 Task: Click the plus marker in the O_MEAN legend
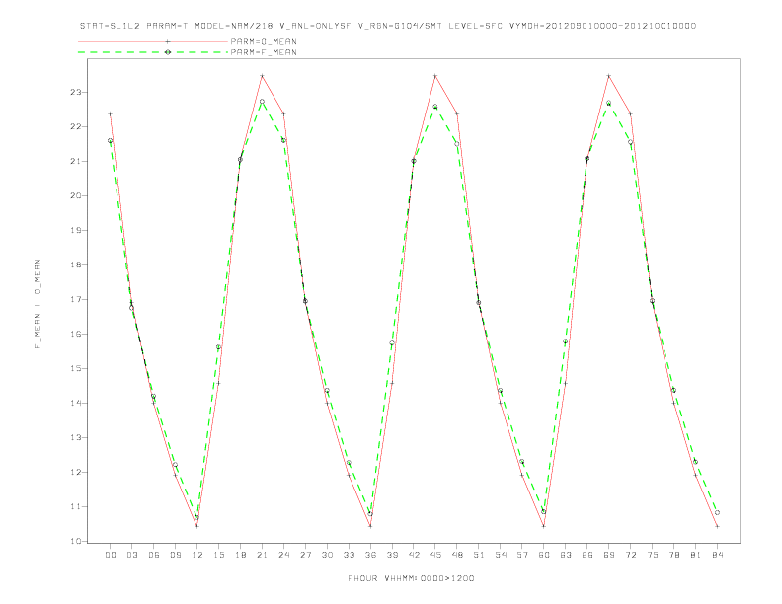pyautogui.click(x=168, y=41)
